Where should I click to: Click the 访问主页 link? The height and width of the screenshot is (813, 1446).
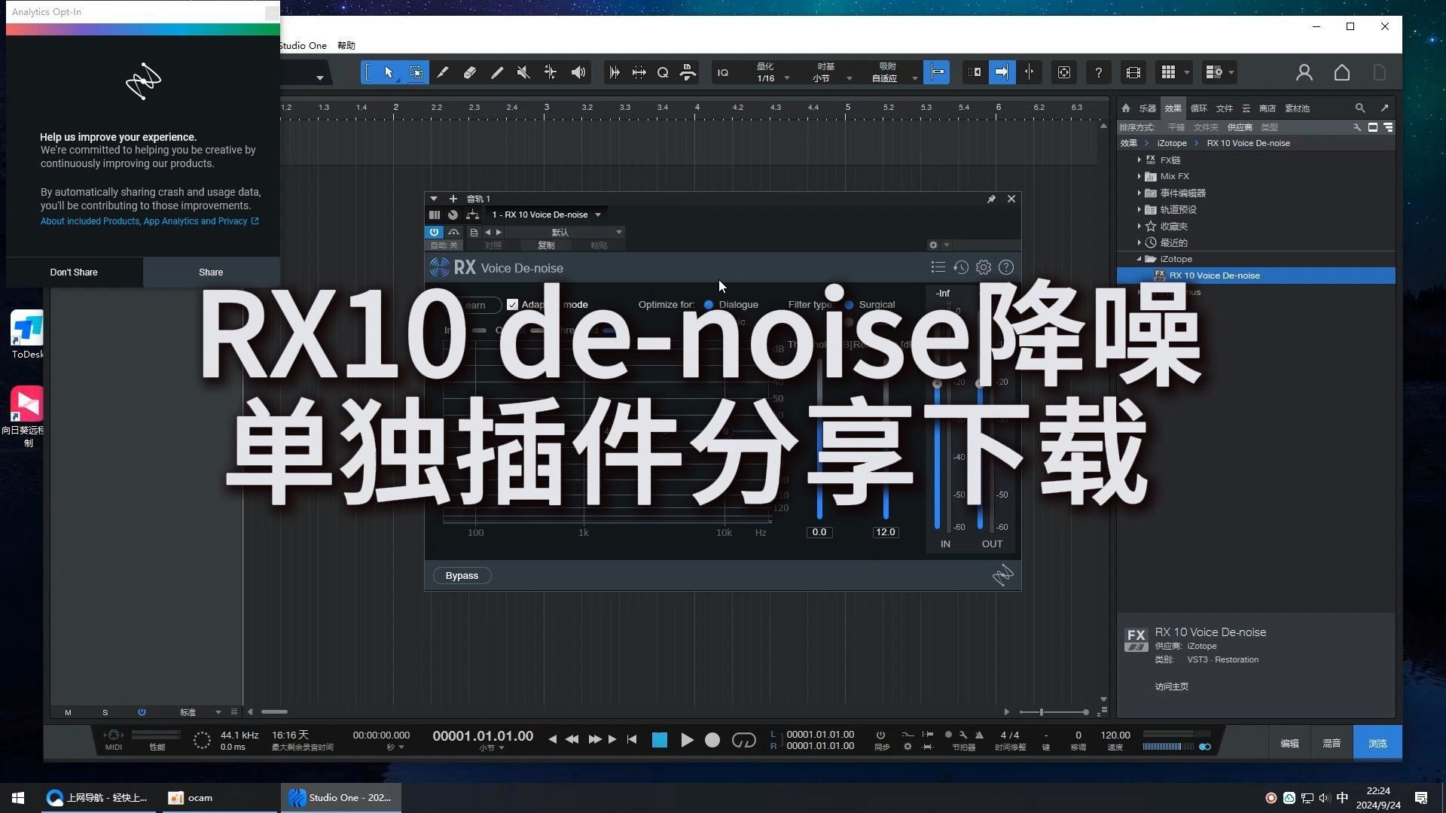point(1171,687)
